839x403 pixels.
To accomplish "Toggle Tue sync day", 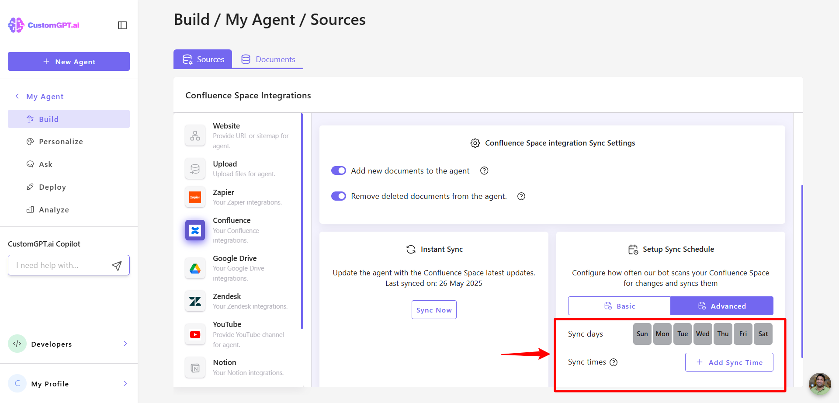I will [x=683, y=334].
